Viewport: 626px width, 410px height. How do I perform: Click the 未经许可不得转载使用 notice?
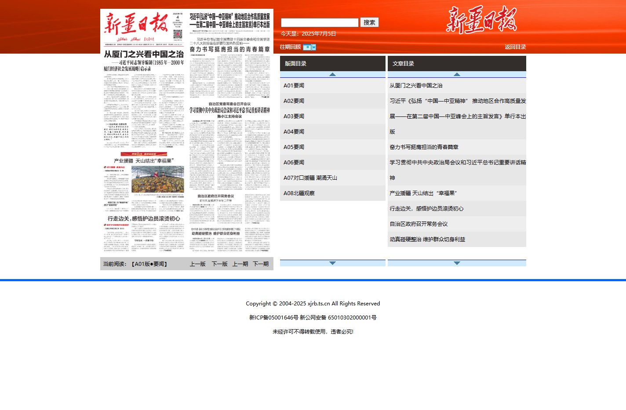coord(313,332)
